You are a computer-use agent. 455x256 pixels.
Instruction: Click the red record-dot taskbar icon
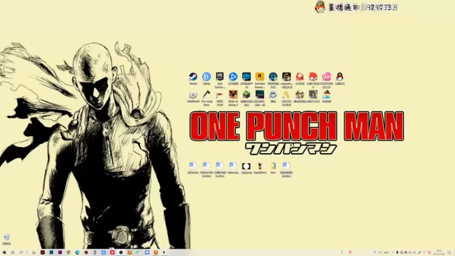click(86, 253)
